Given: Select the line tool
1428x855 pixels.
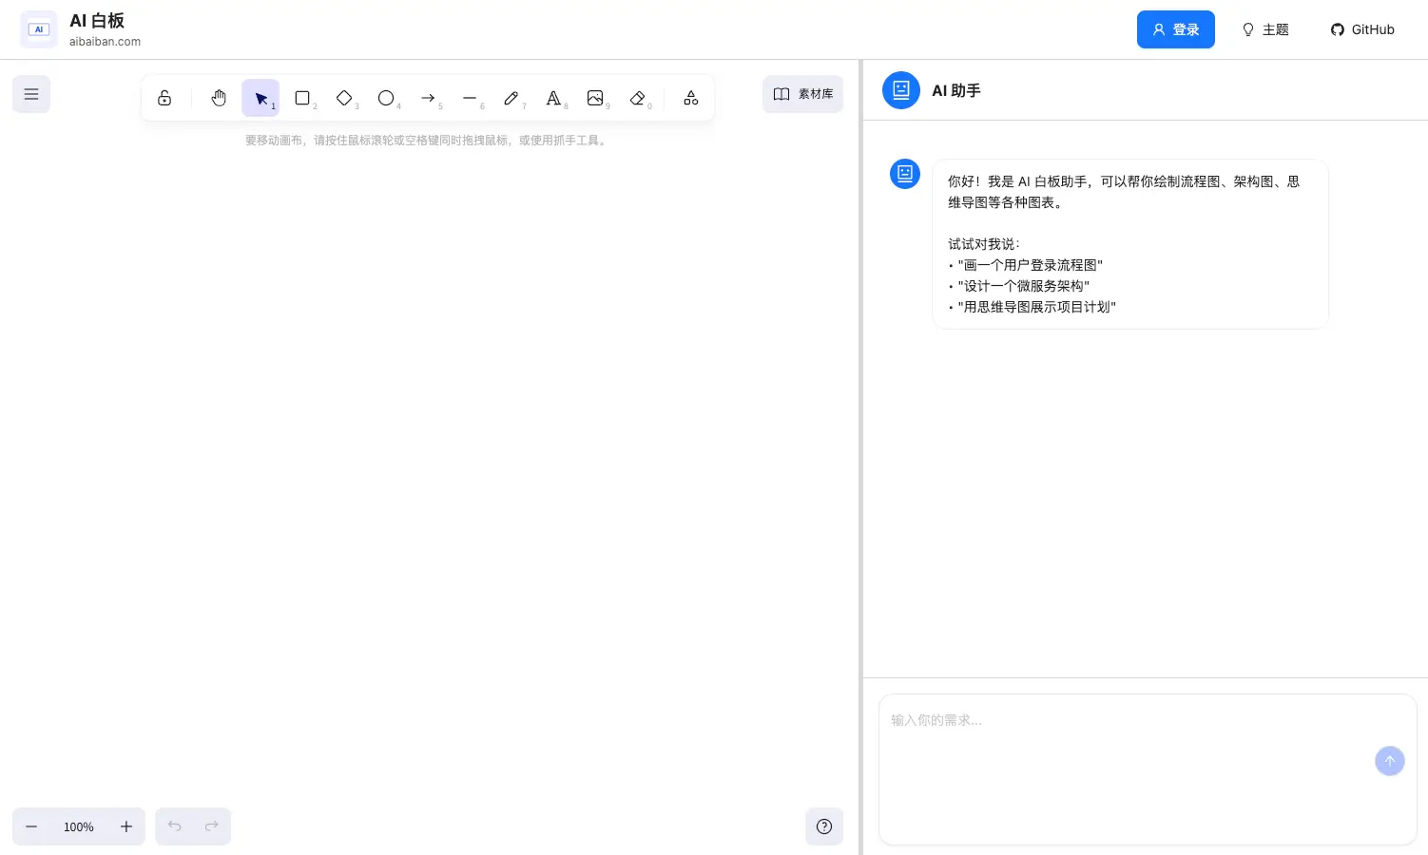Looking at the screenshot, I should tap(470, 98).
